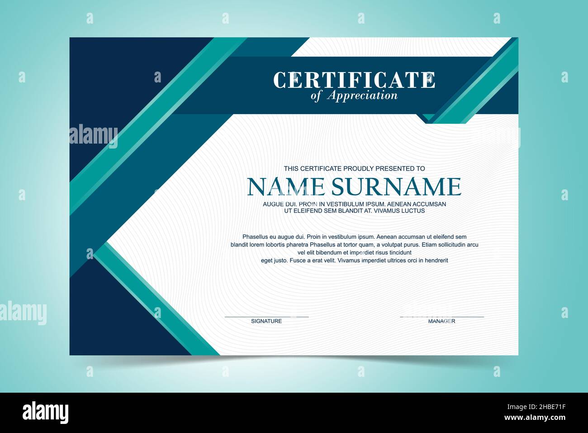Image resolution: width=588 pixels, height=433 pixels.
Task: Click the 'of Appreciation' subtitle
Action: click(354, 96)
